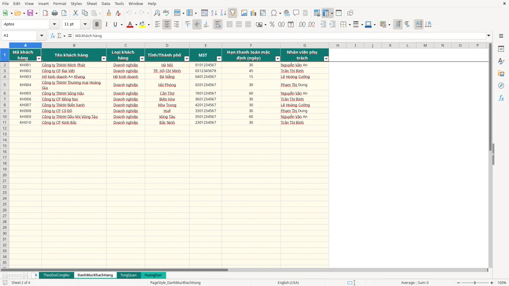Open sidebar Styles panel icon
The width and height of the screenshot is (509, 286).
tap(501, 61)
